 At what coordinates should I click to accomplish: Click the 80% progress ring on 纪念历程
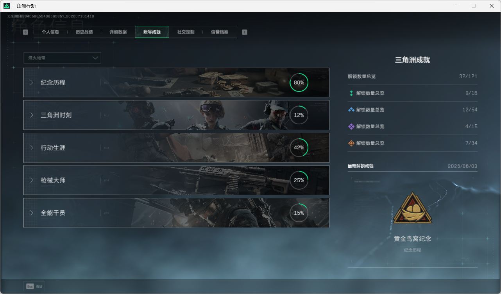[299, 82]
